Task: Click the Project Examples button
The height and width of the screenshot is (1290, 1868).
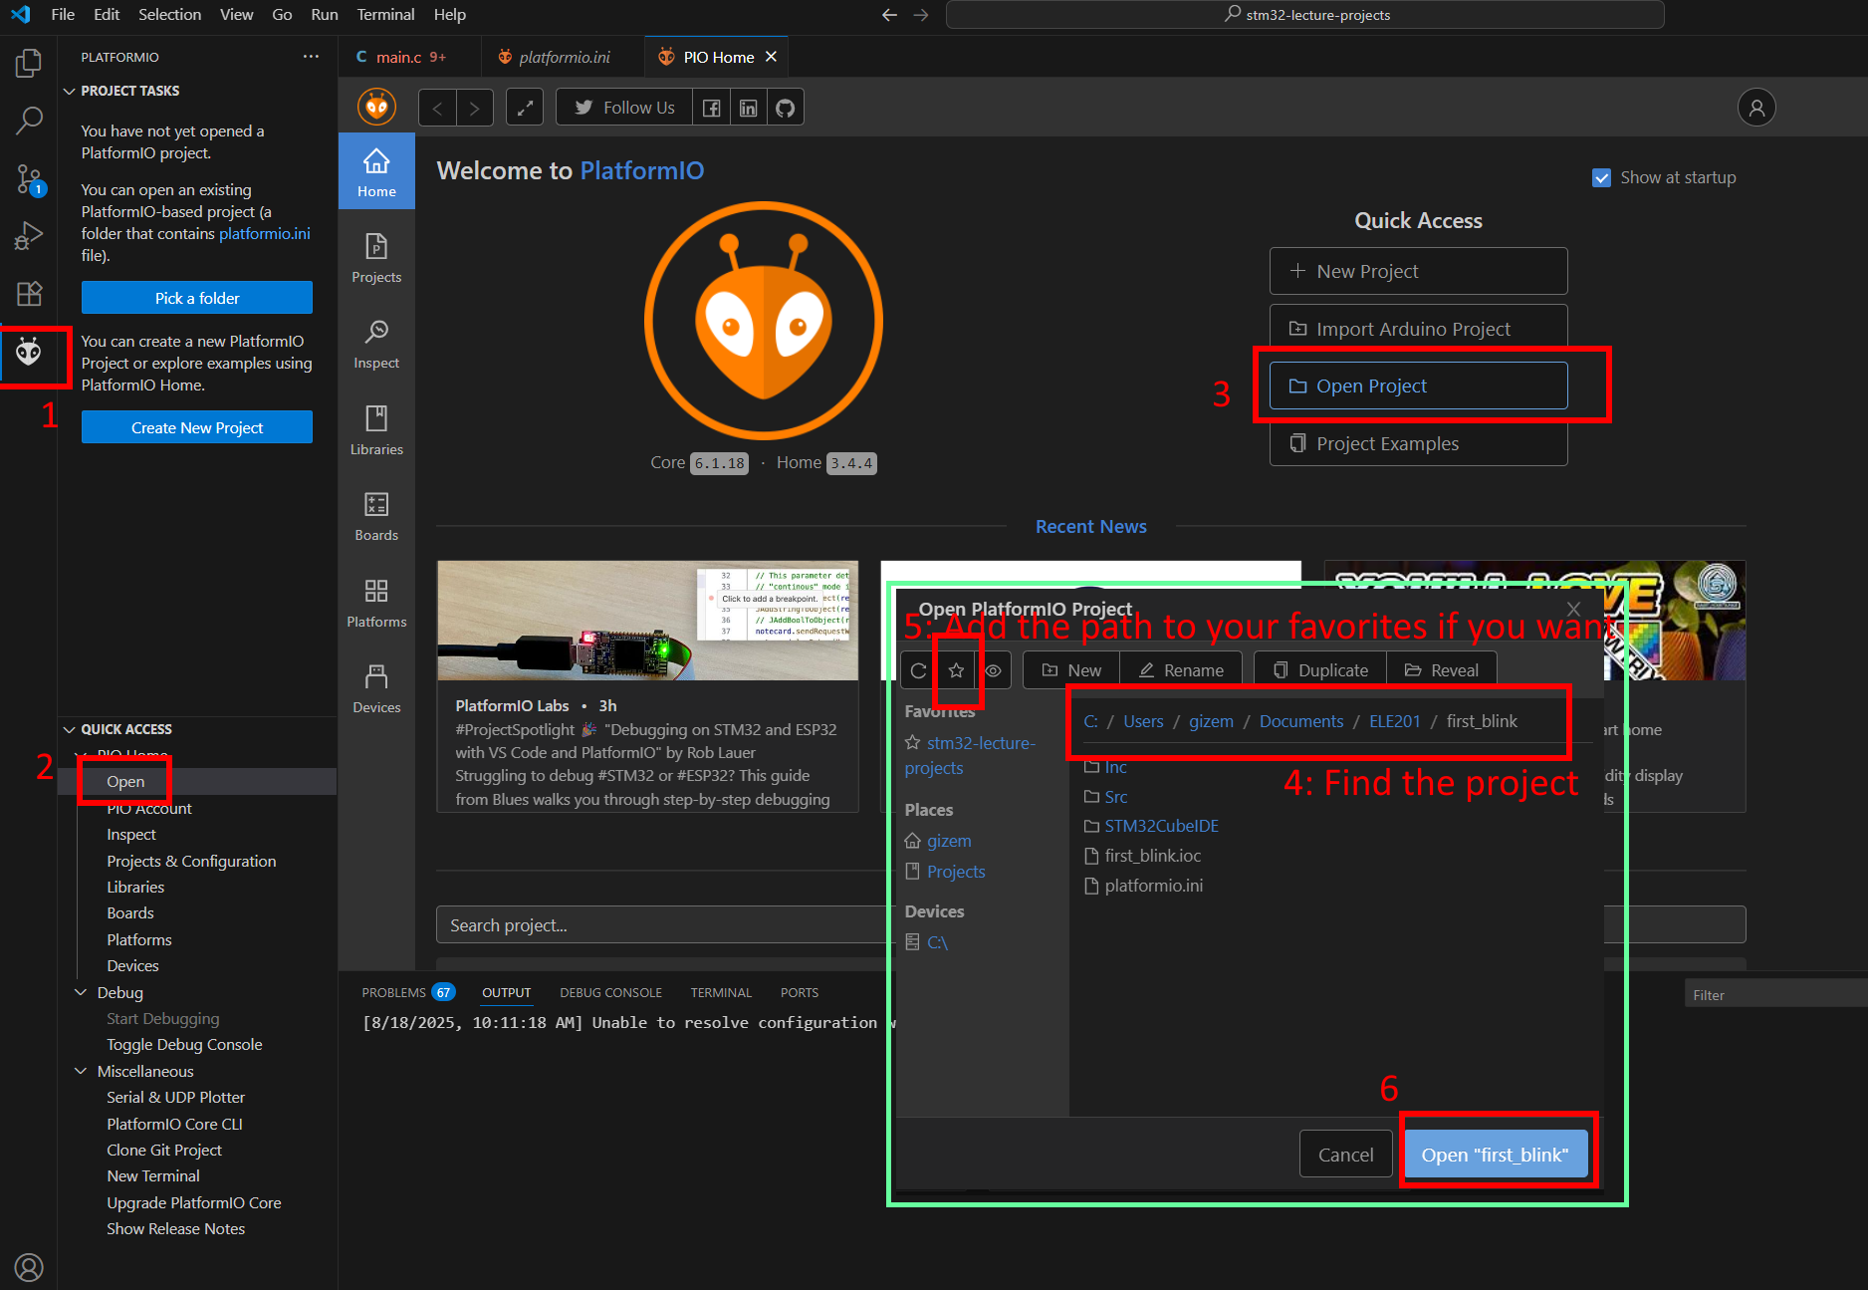Action: tap(1418, 443)
